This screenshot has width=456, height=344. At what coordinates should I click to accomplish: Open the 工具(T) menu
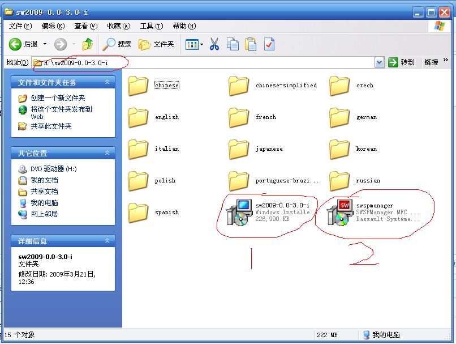coord(152,26)
